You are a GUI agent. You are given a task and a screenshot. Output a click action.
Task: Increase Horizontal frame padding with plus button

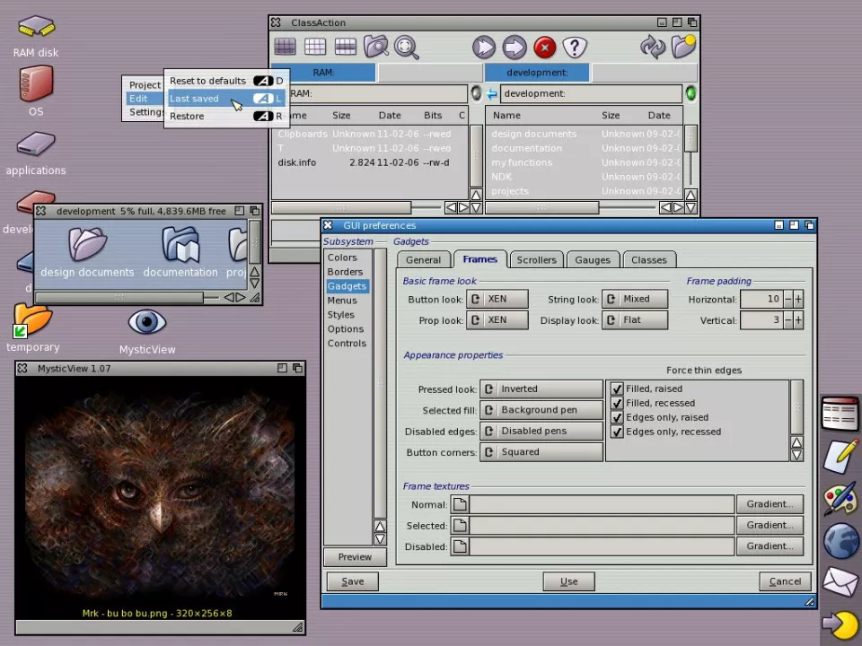[x=798, y=300]
